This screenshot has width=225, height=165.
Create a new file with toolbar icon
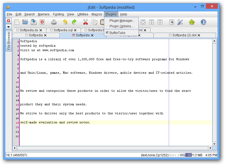click(x=17, y=22)
